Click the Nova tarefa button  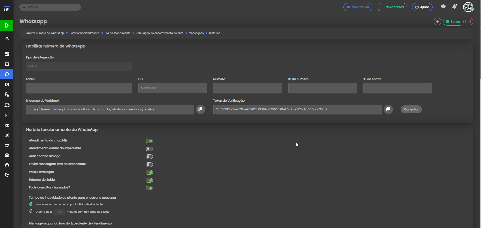click(392, 7)
